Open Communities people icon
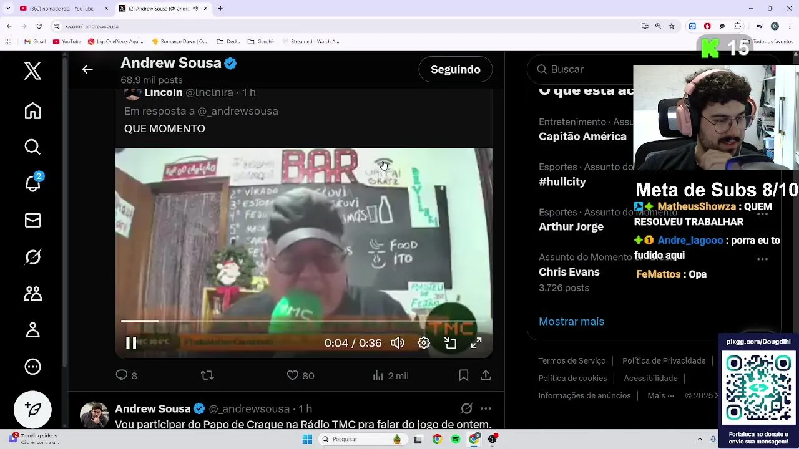The width and height of the screenshot is (799, 449). (32, 293)
